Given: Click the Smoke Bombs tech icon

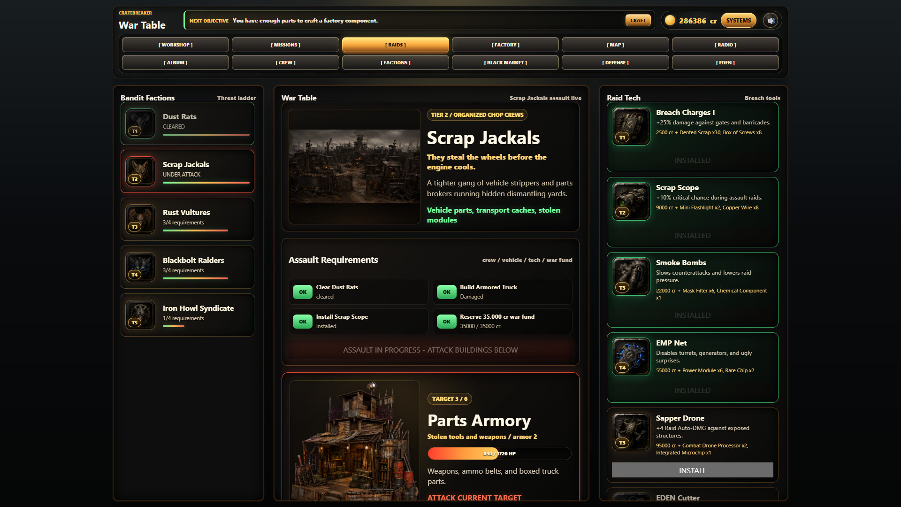Looking at the screenshot, I should (x=631, y=277).
